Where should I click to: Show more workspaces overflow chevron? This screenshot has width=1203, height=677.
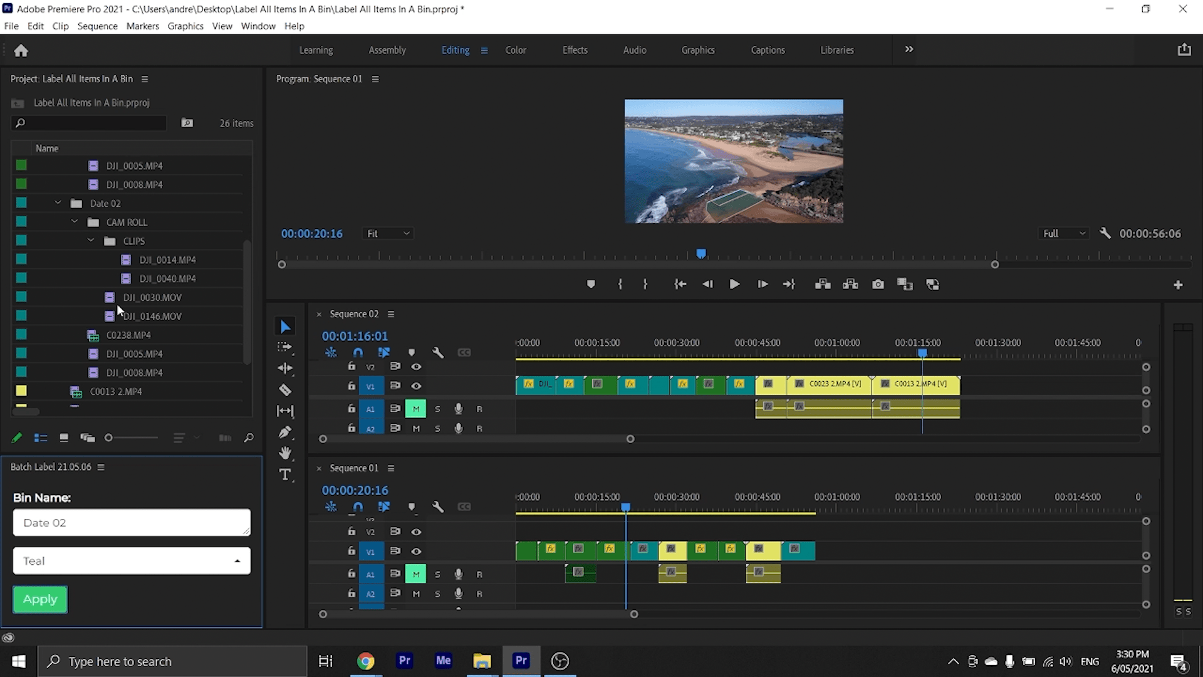909,49
